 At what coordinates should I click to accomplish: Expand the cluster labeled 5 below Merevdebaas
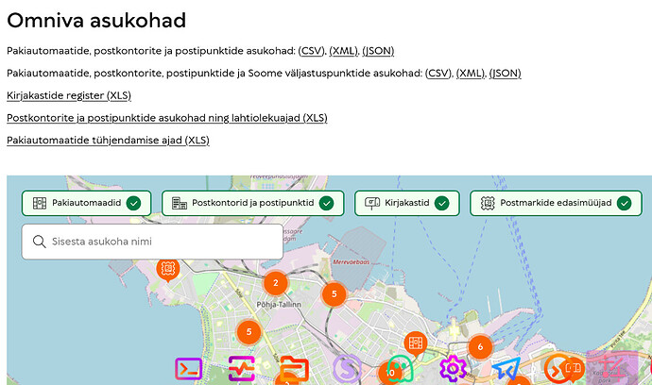coord(334,294)
